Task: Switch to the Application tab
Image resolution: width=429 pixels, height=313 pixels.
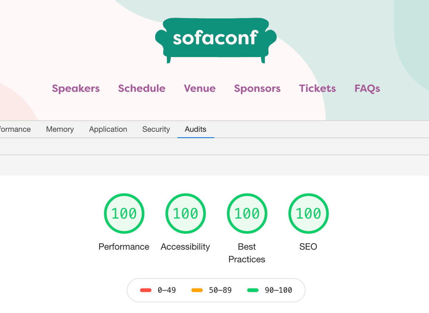Action: click(108, 129)
